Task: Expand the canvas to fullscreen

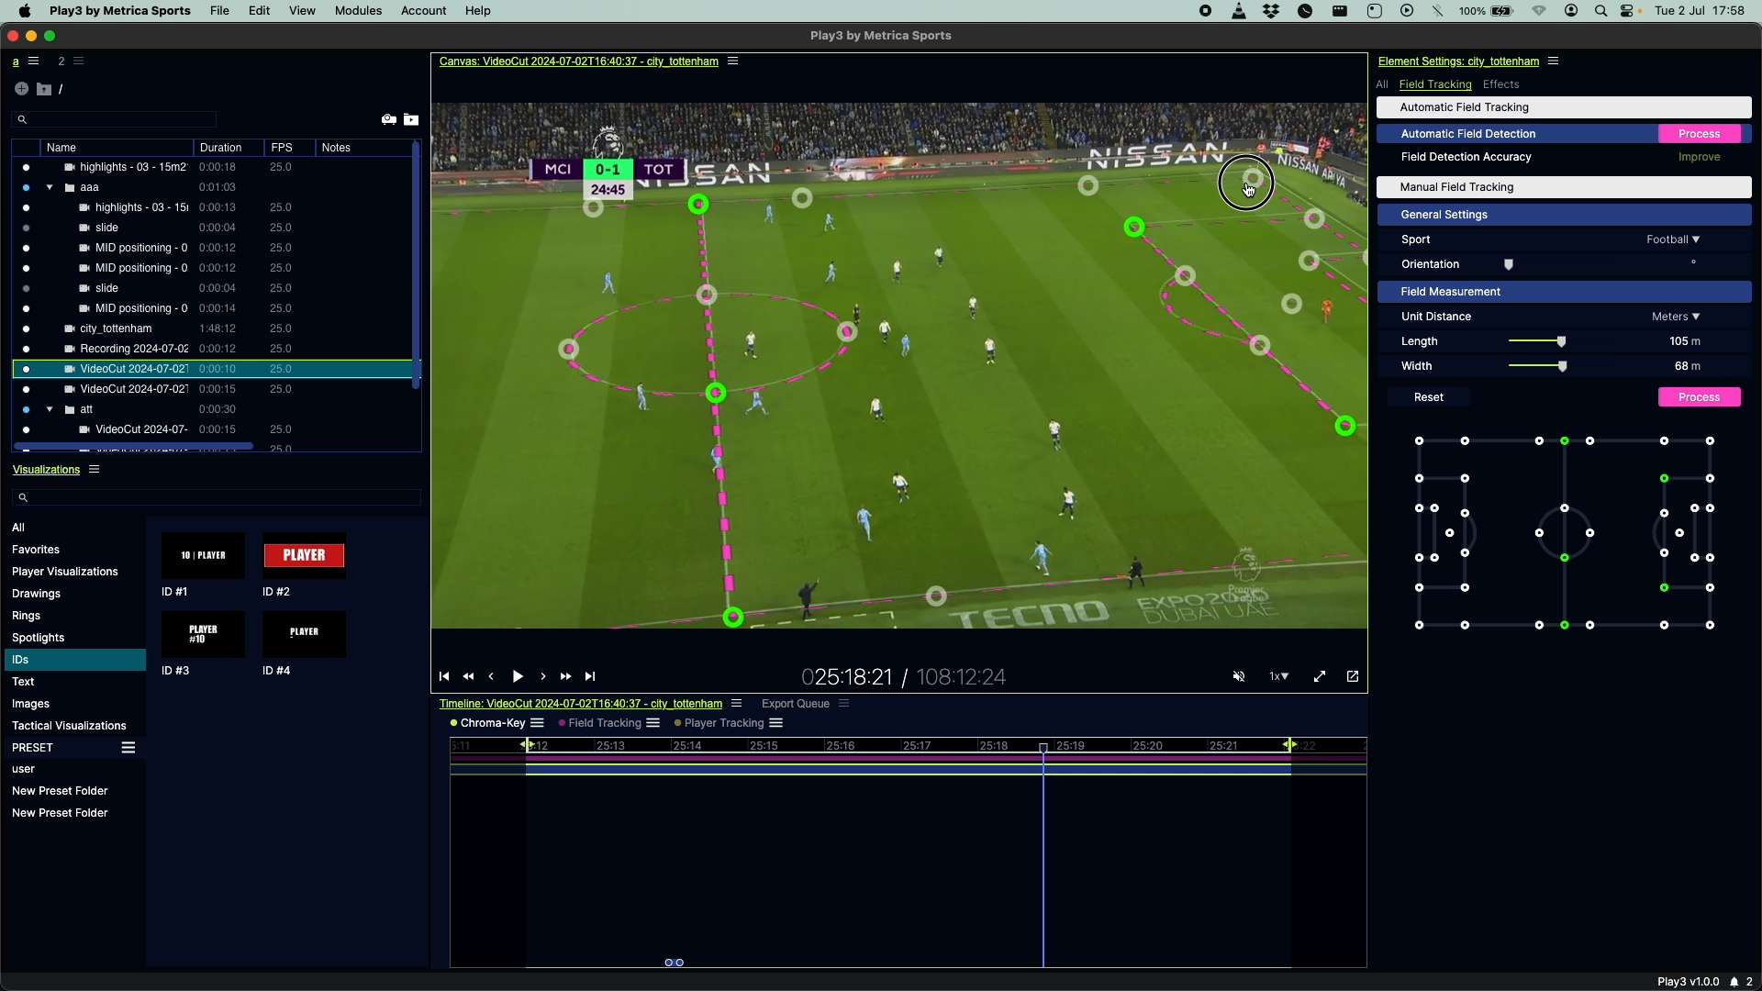Action: (1320, 676)
